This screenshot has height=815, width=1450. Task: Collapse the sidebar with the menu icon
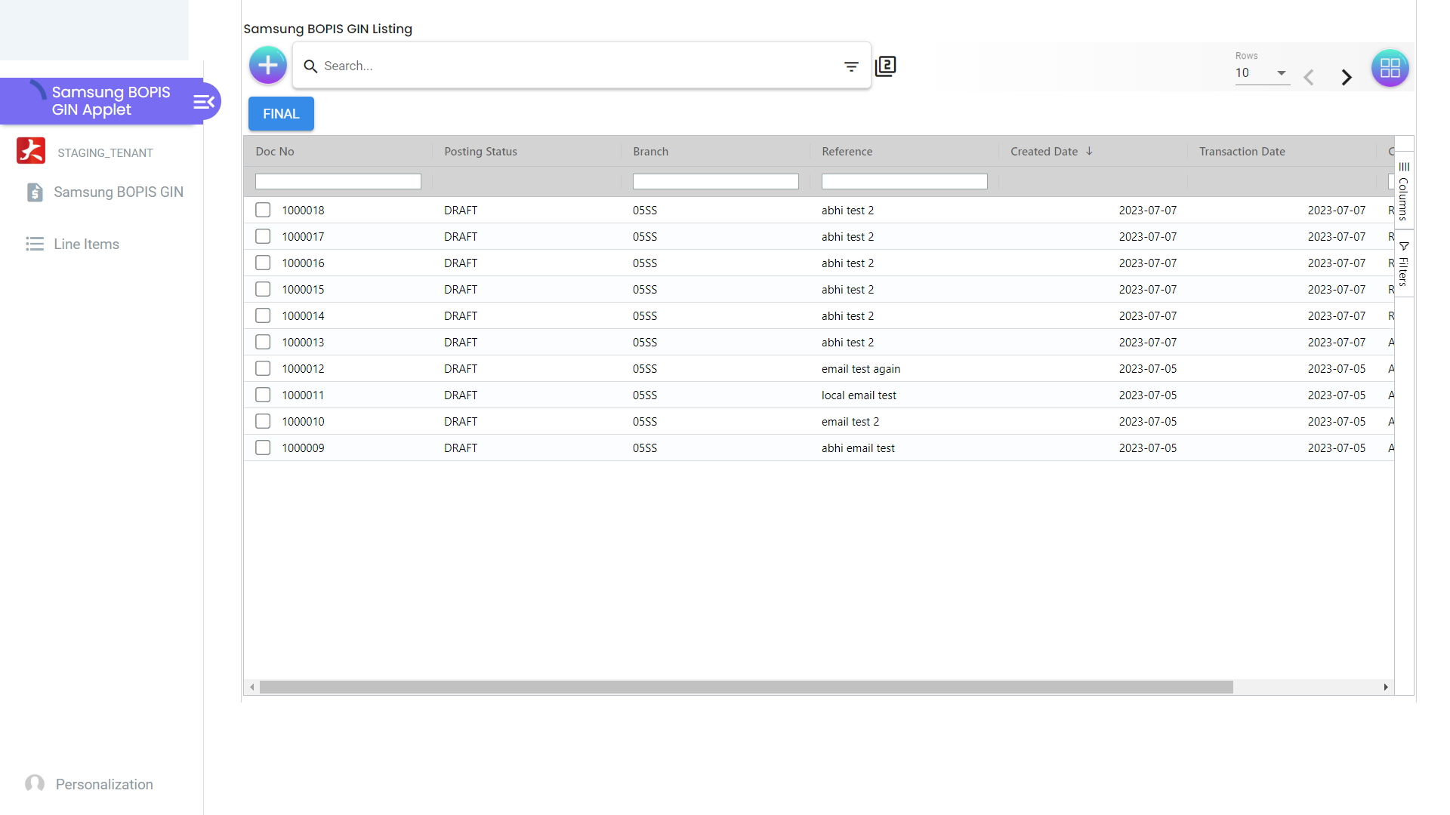click(x=204, y=102)
